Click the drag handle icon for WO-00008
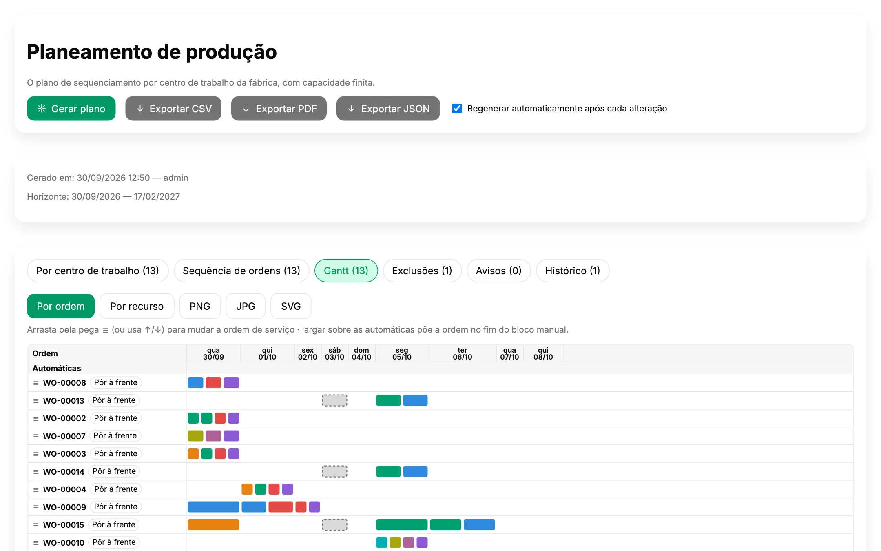Viewport: 881px width, 551px height. [x=36, y=383]
